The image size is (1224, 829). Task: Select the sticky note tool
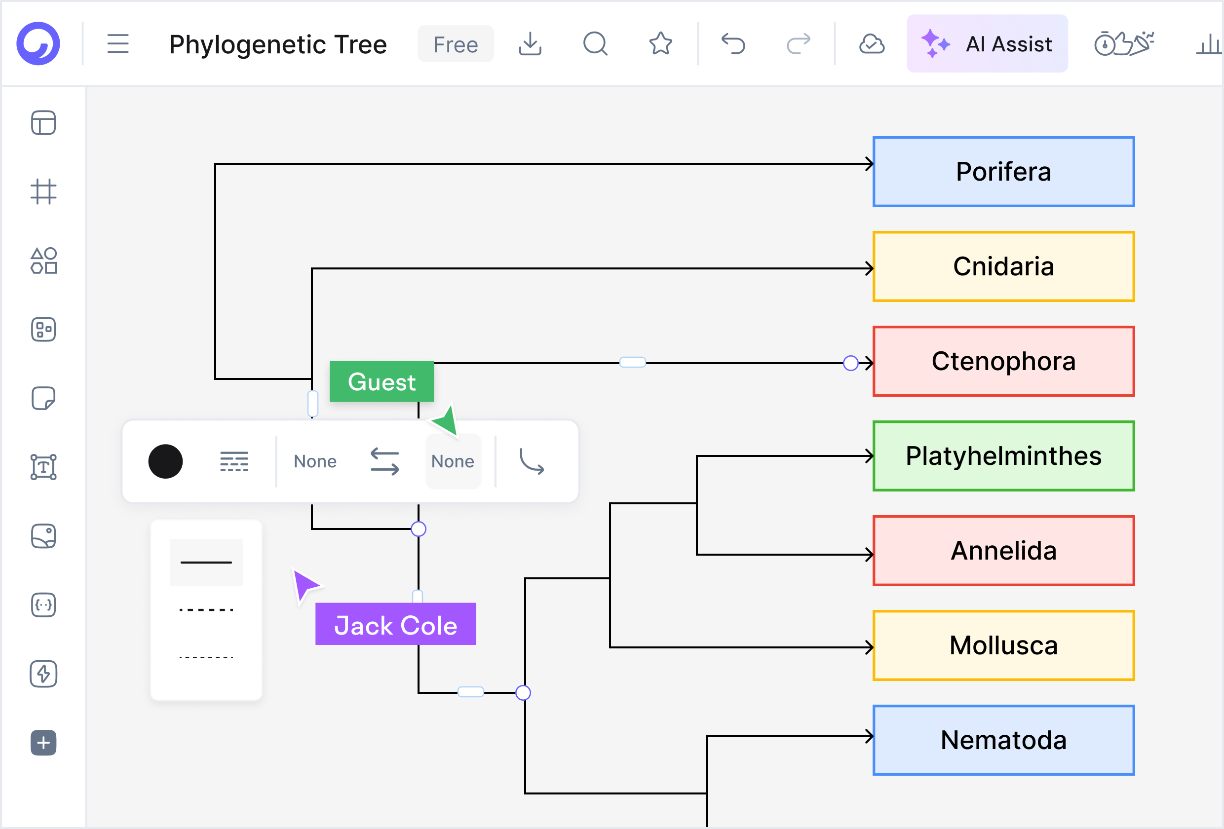click(43, 398)
